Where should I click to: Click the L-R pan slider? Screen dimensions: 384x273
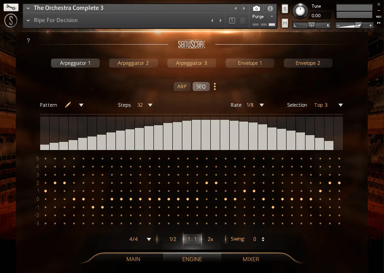tap(311, 25)
